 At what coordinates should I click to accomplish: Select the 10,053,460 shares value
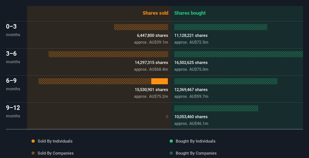[191, 117]
